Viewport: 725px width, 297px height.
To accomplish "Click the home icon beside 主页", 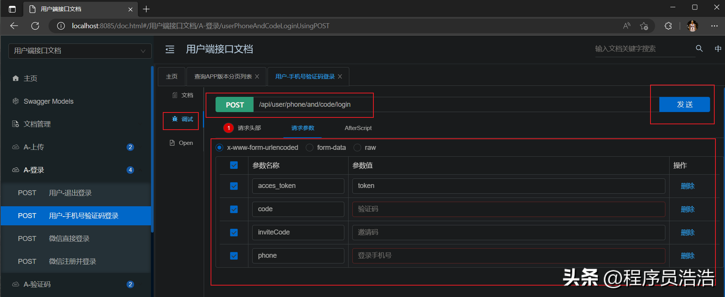I will [16, 78].
